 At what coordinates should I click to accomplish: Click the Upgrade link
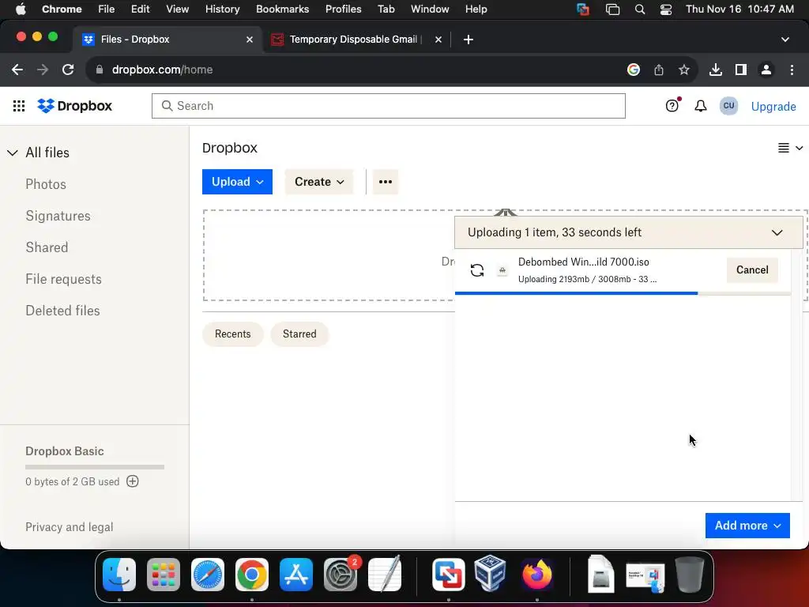coord(773,107)
